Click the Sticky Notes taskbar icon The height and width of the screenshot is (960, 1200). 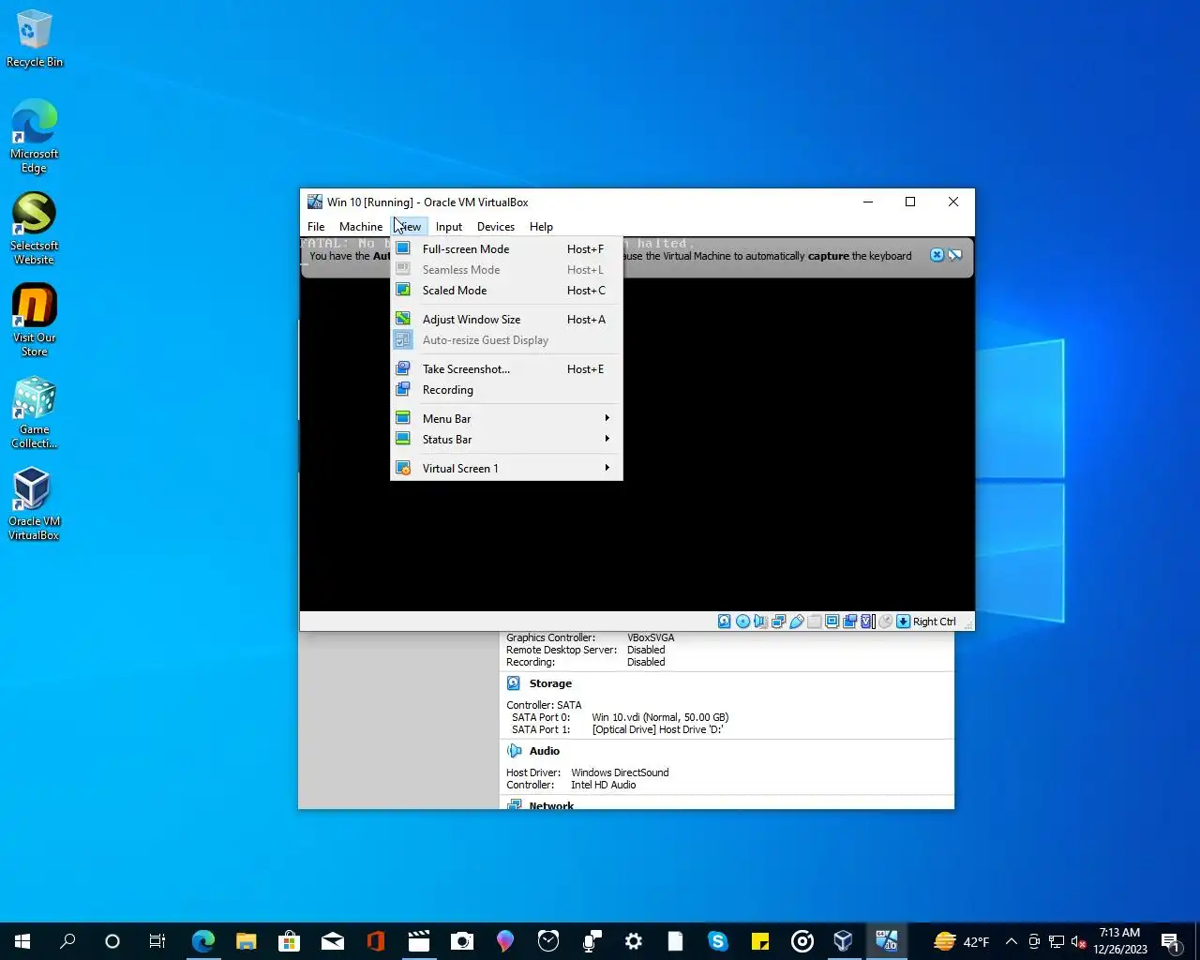(760, 941)
